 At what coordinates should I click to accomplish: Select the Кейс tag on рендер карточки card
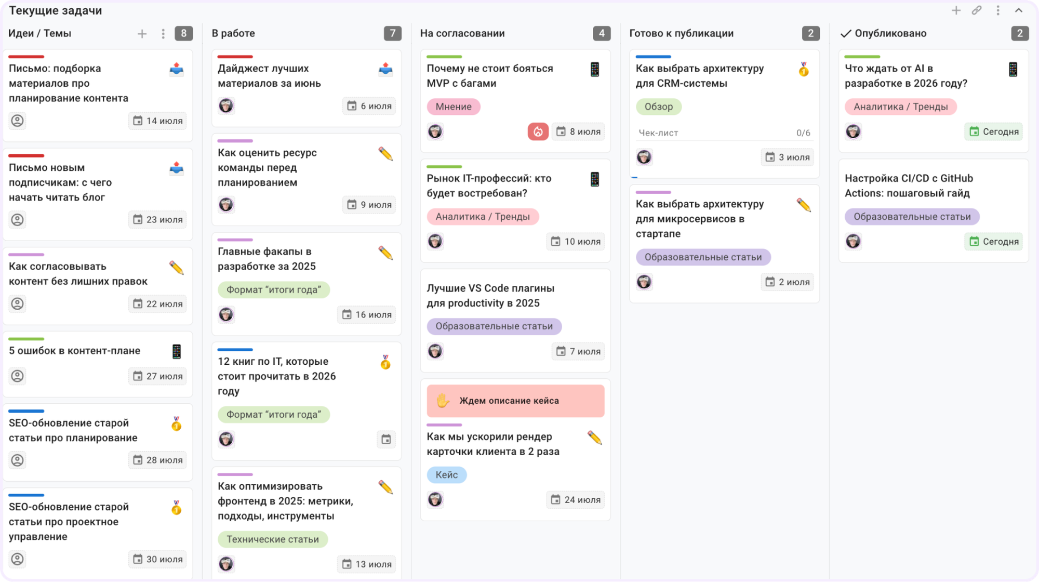pyautogui.click(x=447, y=475)
